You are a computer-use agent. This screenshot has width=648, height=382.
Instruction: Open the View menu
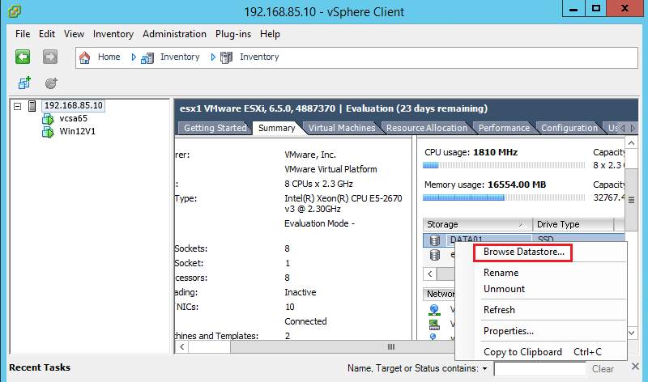(74, 34)
